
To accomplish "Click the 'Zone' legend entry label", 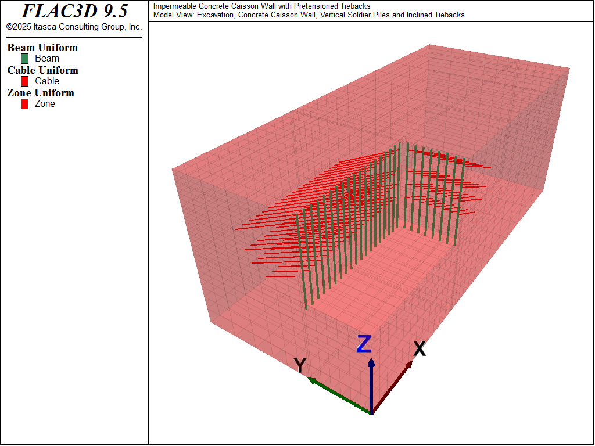I will click(x=45, y=104).
